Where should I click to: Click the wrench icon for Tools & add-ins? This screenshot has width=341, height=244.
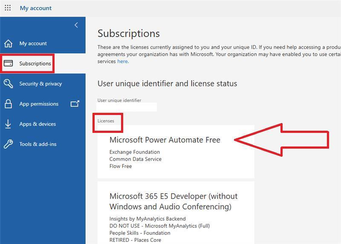point(8,144)
